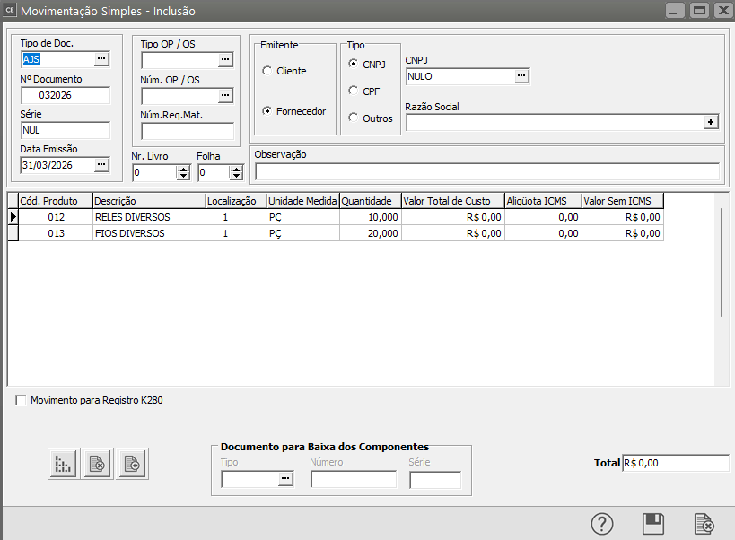Select the Outros type option

click(354, 118)
